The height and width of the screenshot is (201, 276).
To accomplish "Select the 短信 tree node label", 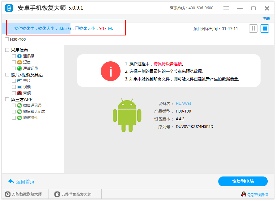I will coord(27,62).
